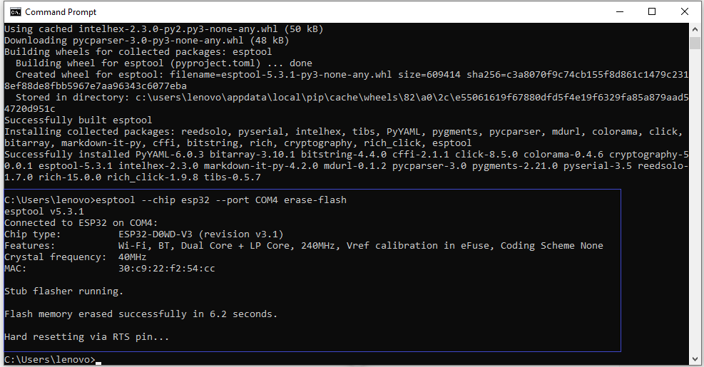Viewport: 704px width, 367px height.
Task: Click 'Connected to ESP32 on COM4:' line
Action: pos(81,223)
